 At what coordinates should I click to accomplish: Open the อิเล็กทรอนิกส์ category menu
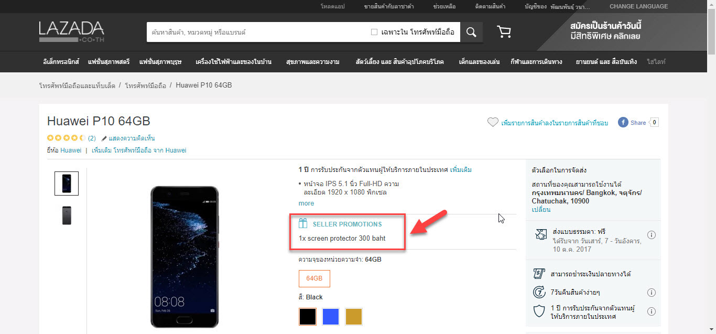click(61, 62)
